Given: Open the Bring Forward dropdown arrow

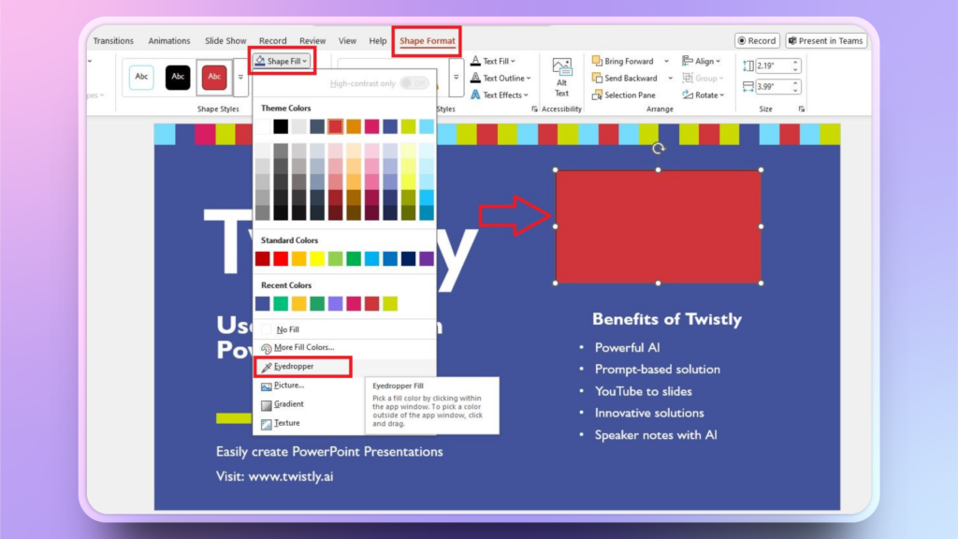Looking at the screenshot, I should 666,61.
